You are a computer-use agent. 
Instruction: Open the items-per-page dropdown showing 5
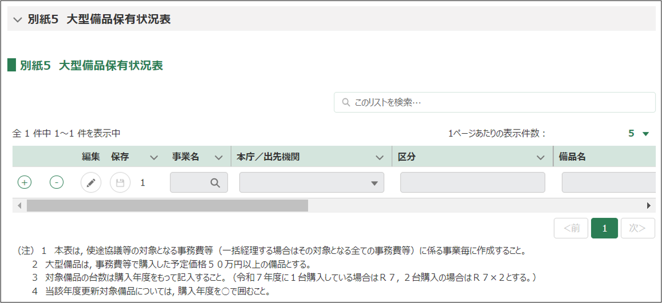tap(638, 134)
